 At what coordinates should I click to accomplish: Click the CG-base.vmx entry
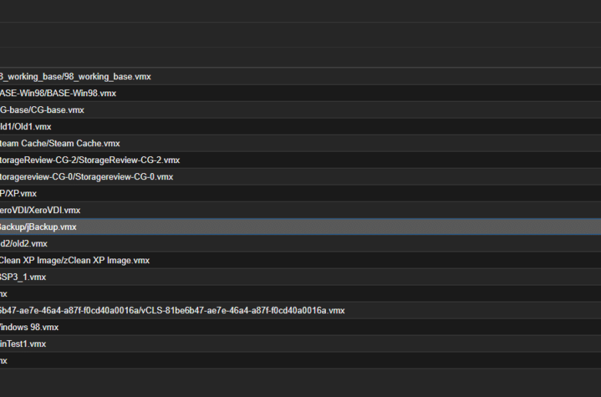pos(300,110)
